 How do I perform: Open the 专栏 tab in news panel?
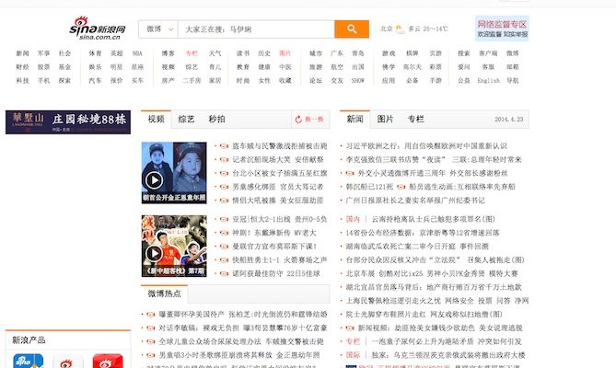tap(416, 120)
